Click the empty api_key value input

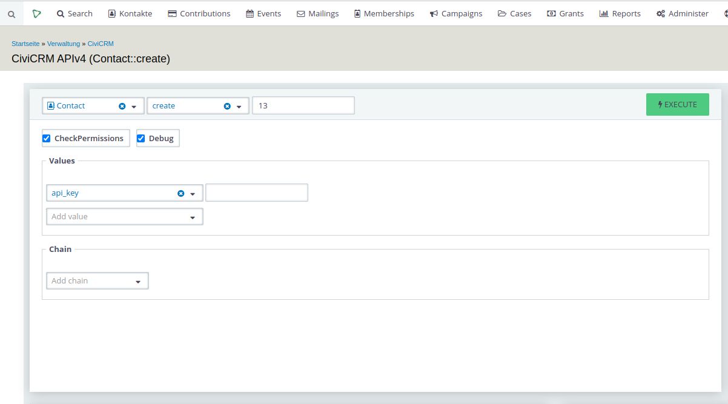click(x=257, y=193)
